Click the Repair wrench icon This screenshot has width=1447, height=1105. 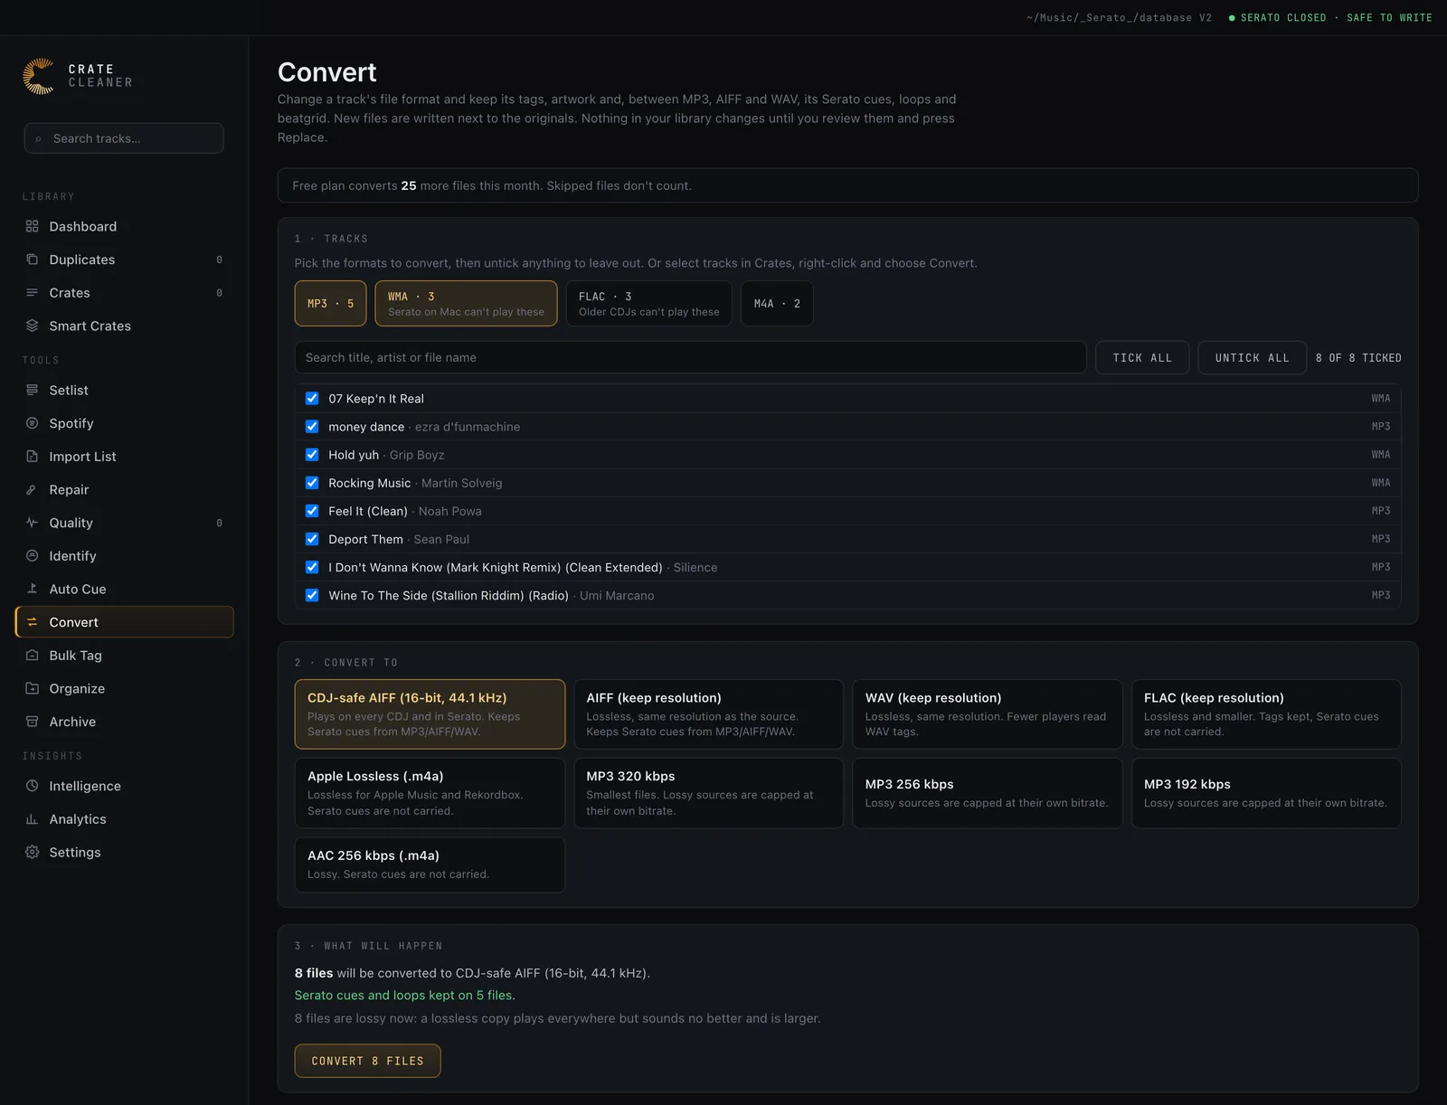pyautogui.click(x=33, y=489)
